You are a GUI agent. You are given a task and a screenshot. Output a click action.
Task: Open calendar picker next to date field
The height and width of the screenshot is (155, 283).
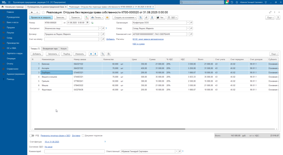point(87,23)
